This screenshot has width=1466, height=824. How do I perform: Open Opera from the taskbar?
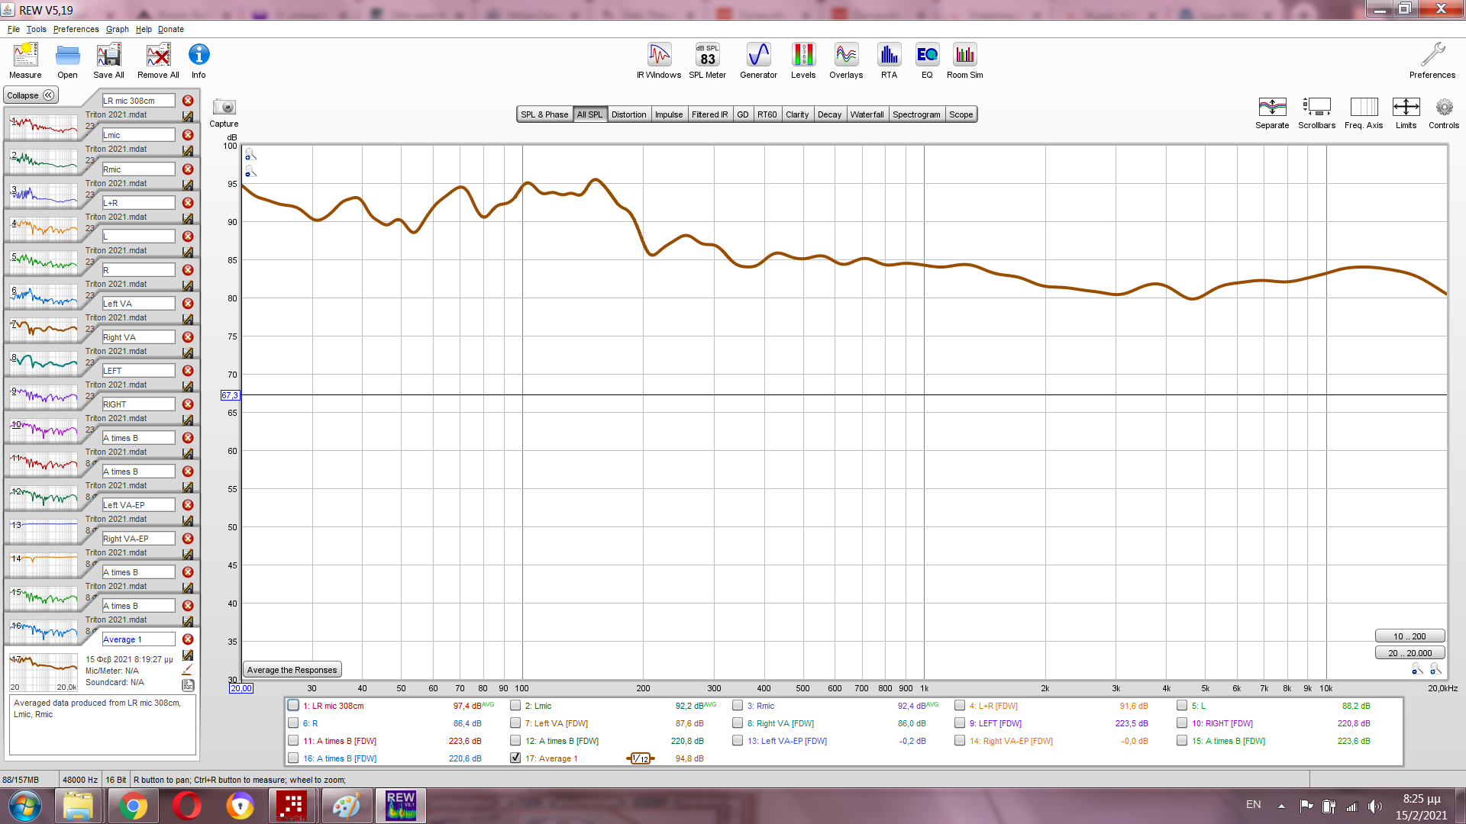186,806
